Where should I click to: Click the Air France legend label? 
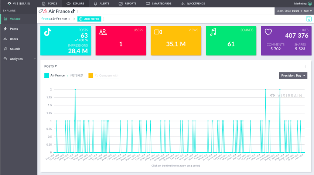coord(58,75)
